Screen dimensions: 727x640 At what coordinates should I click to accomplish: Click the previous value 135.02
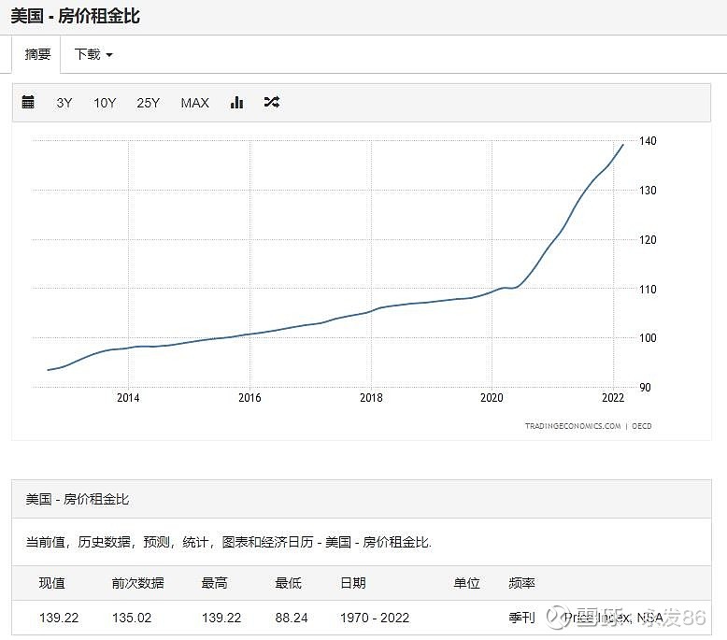(x=132, y=618)
